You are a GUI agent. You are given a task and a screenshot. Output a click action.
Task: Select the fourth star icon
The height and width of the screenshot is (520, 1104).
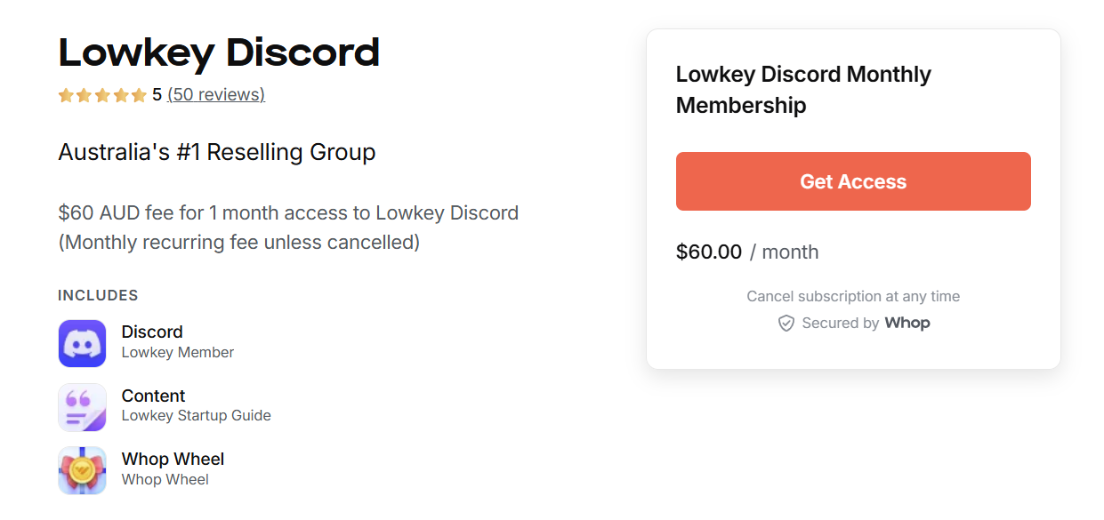(119, 94)
